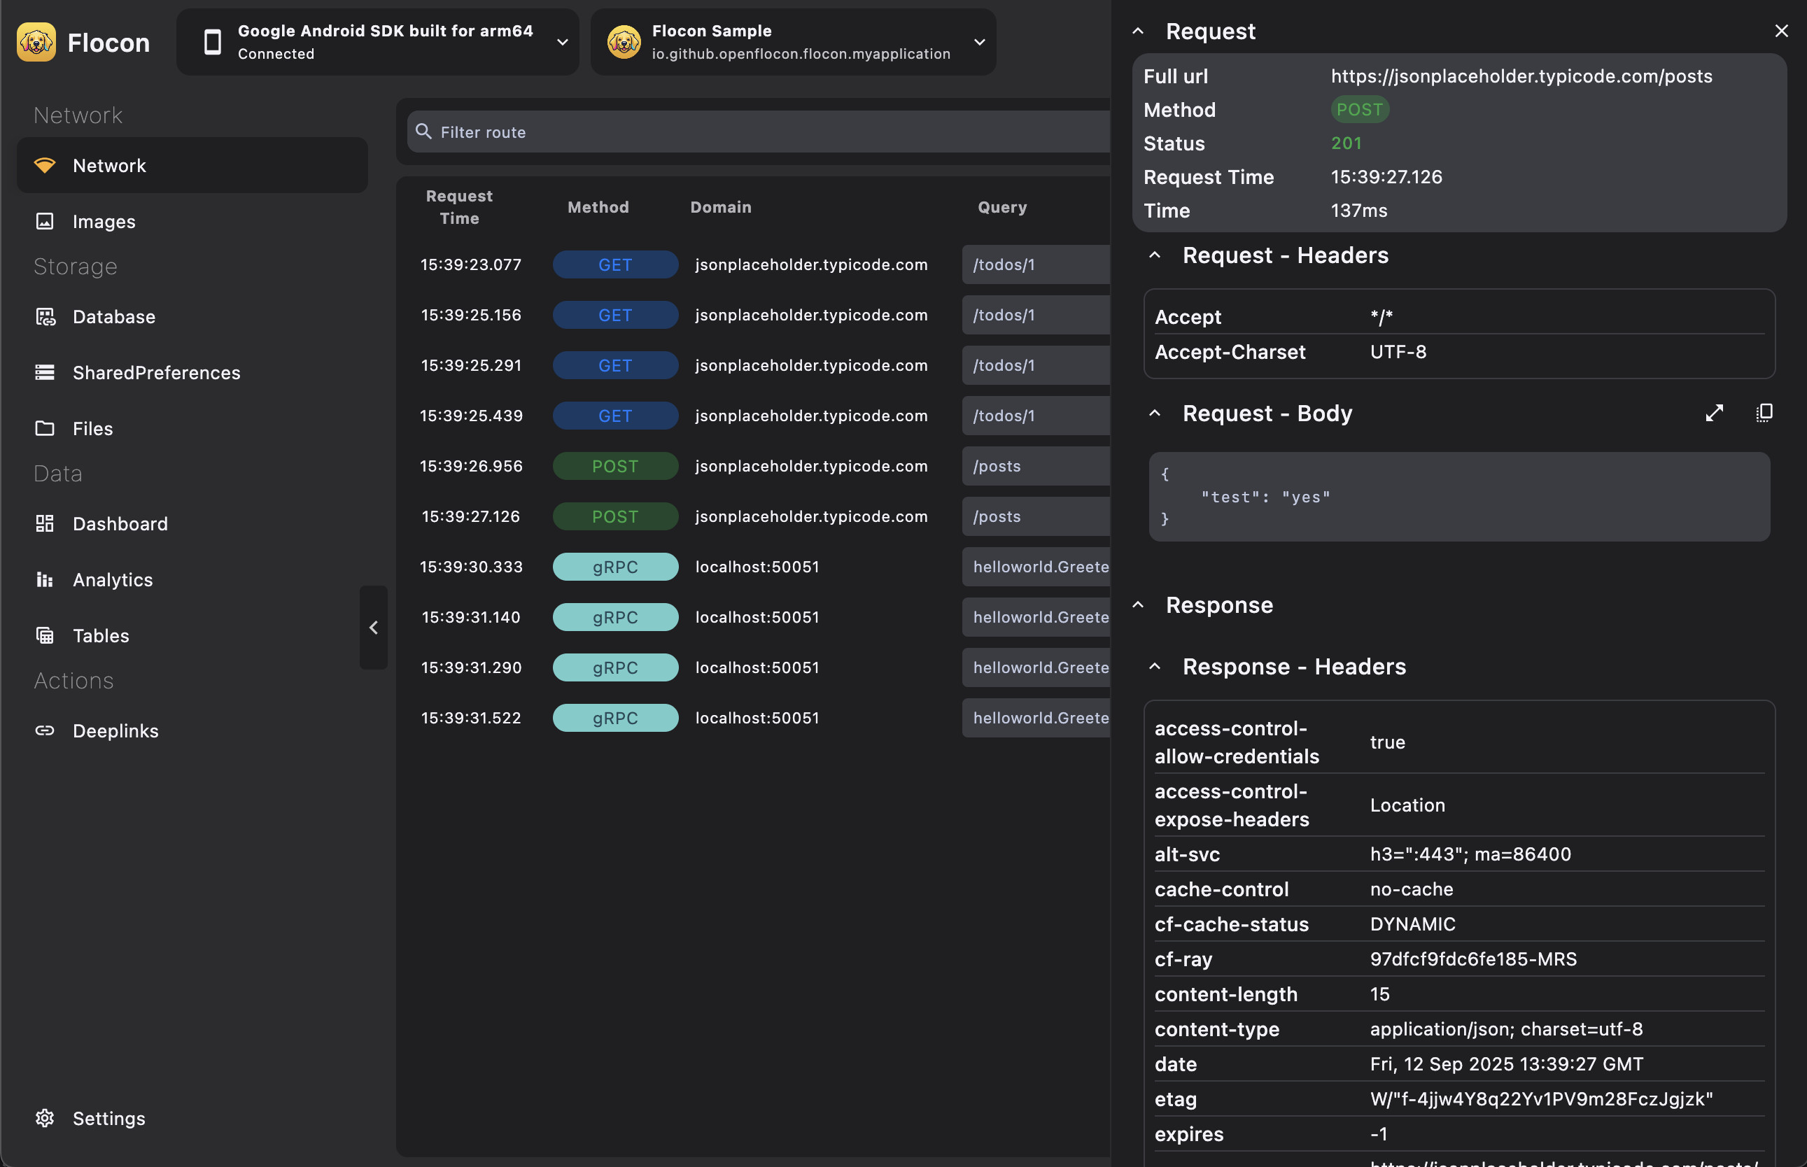Click the Flocon dog logo icon
This screenshot has width=1807, height=1167.
(36, 43)
